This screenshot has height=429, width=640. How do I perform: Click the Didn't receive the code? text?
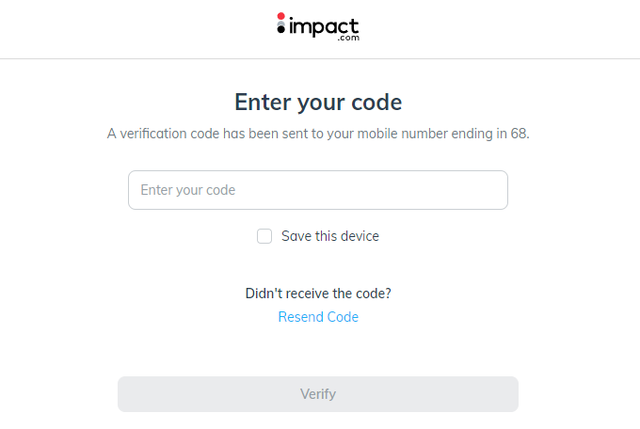point(318,294)
